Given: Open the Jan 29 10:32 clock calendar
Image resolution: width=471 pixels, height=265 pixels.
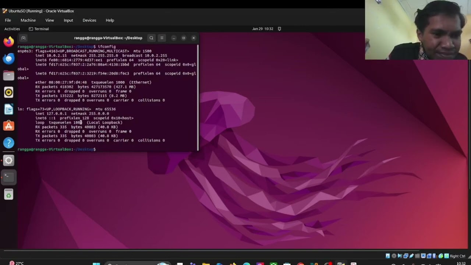Looking at the screenshot, I should (263, 29).
